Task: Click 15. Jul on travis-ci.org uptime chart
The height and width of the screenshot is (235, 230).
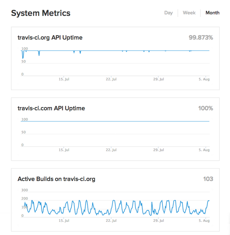Action: click(x=64, y=79)
